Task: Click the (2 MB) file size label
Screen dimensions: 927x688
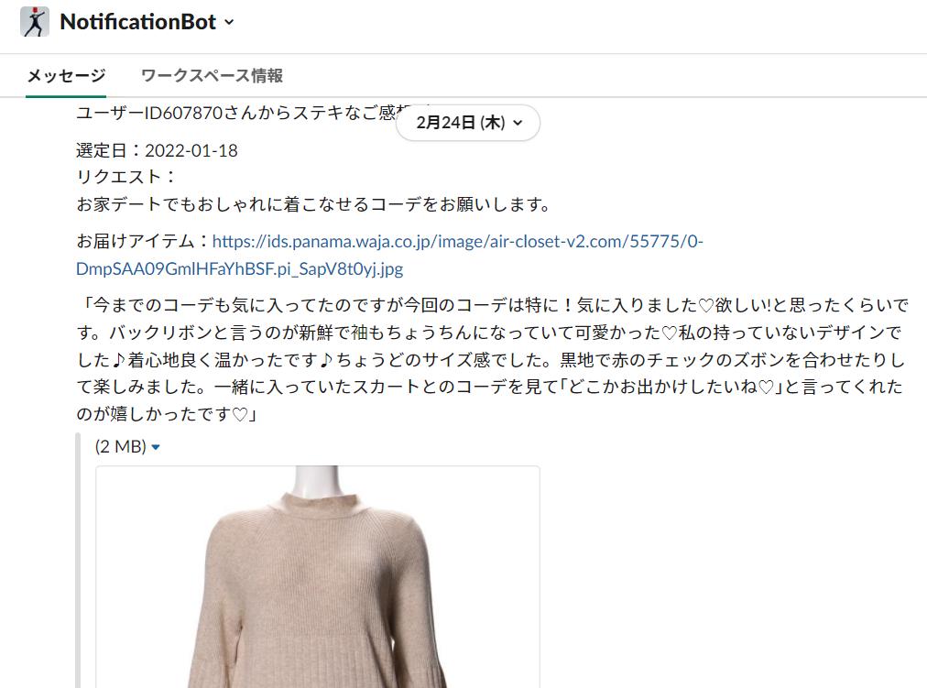Action: [x=121, y=446]
